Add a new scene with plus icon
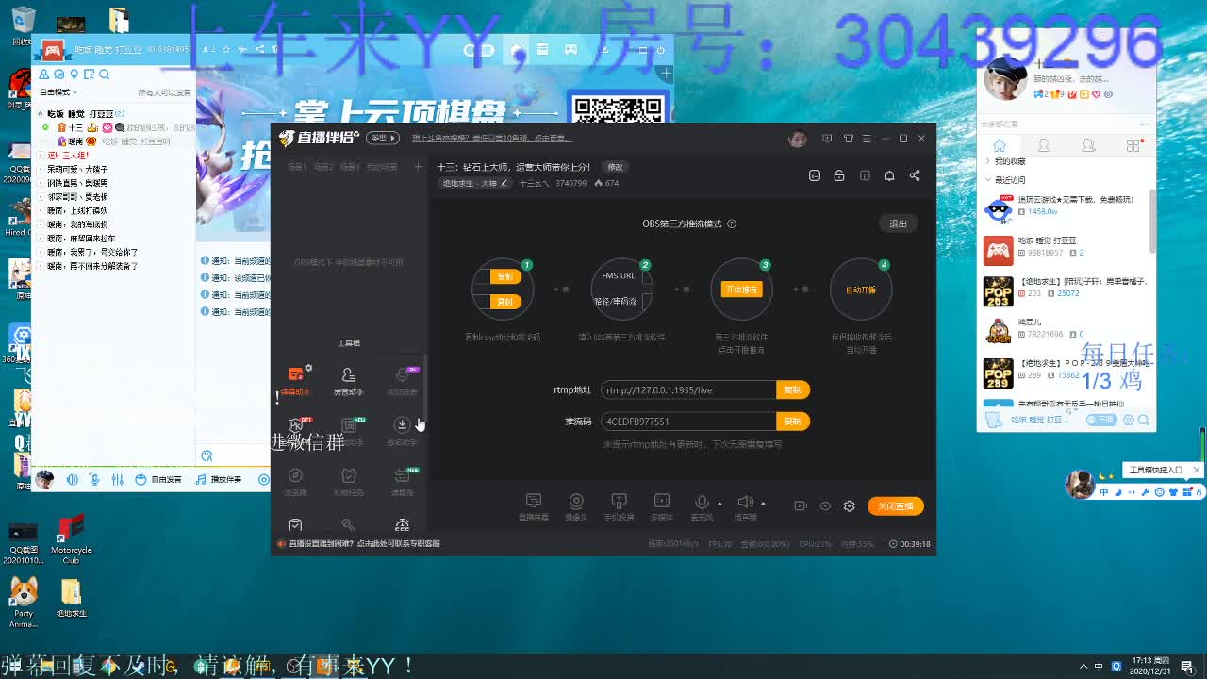1207x679 pixels. pos(418,167)
